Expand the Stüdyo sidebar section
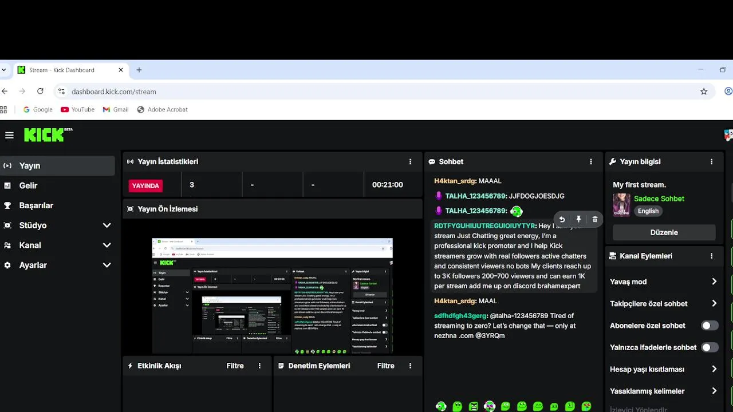733x412 pixels. point(107,225)
